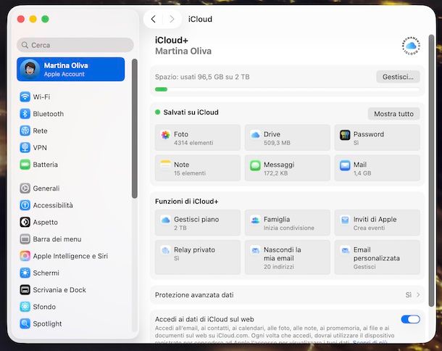Click the Email personalizzata icon
442x351 pixels.
click(x=345, y=250)
